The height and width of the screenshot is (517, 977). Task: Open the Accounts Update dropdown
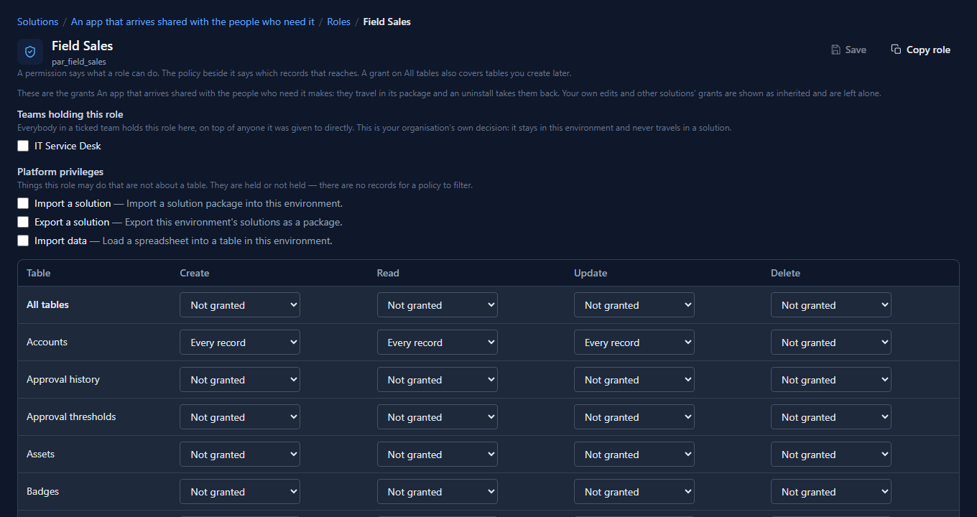(x=634, y=343)
